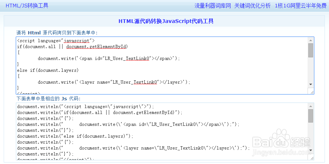Image resolution: width=329 pixels, height=164 pixels.
Task: Click the label 下面表单中是相应的 Js 代码
Action: click(x=48, y=98)
